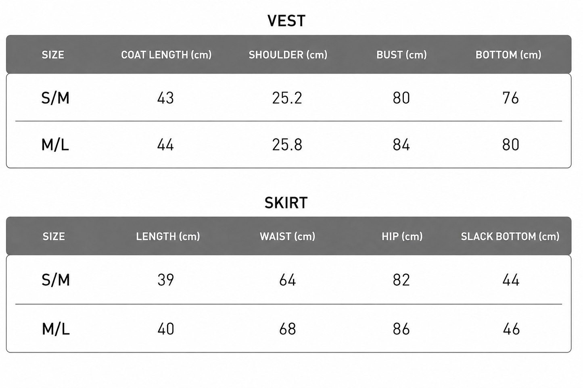Select the WAIST (cm) column header
This screenshot has height=388, width=583.
pos(288,237)
